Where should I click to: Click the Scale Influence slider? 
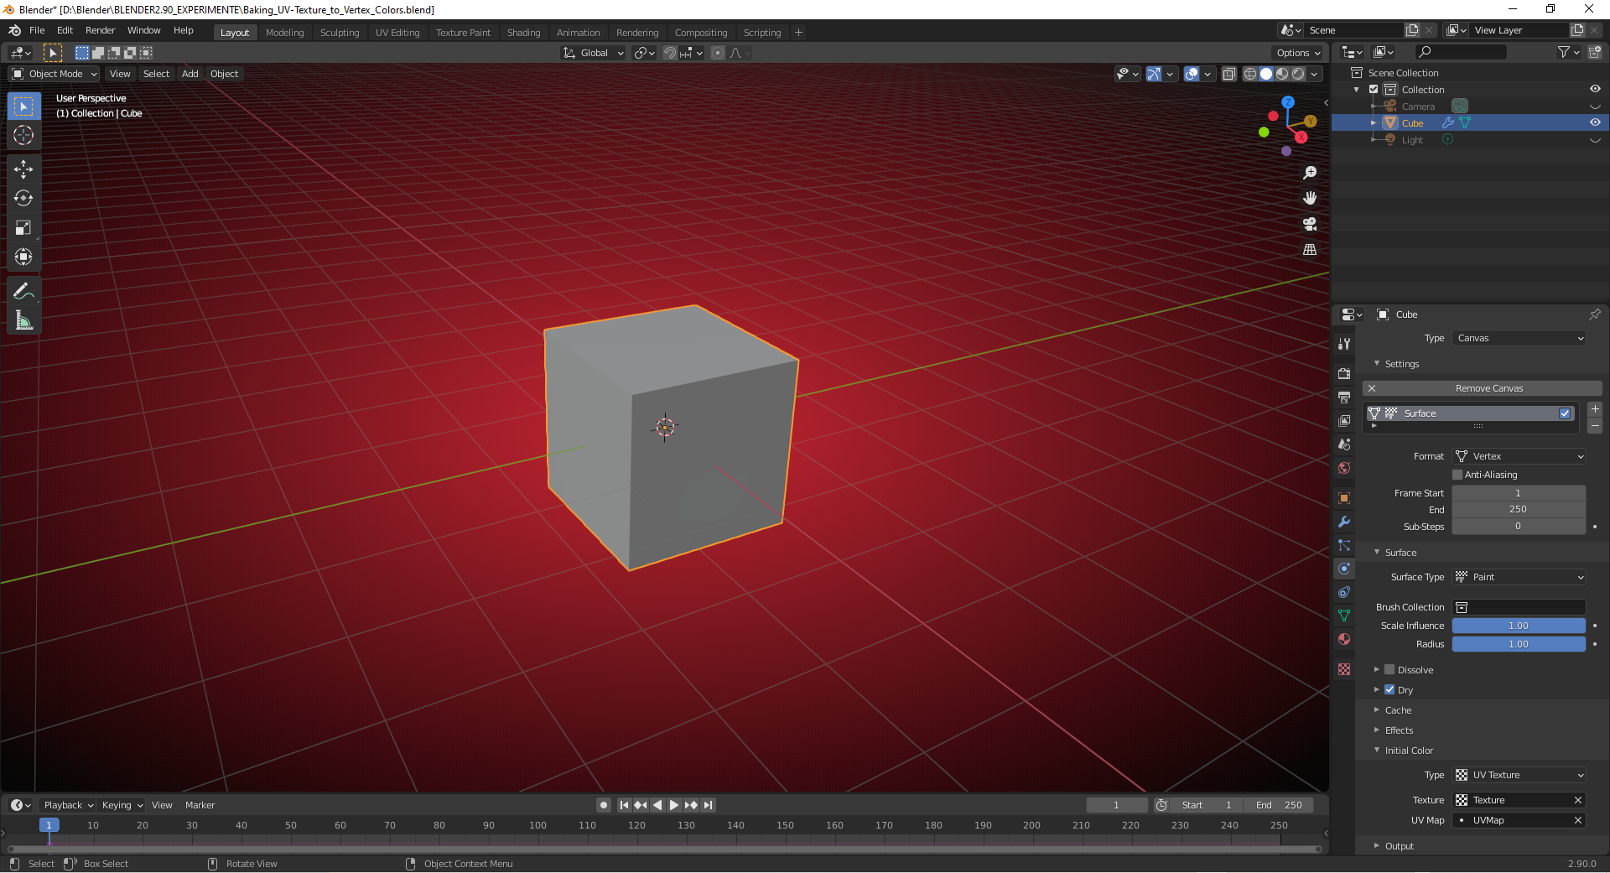1519,626
